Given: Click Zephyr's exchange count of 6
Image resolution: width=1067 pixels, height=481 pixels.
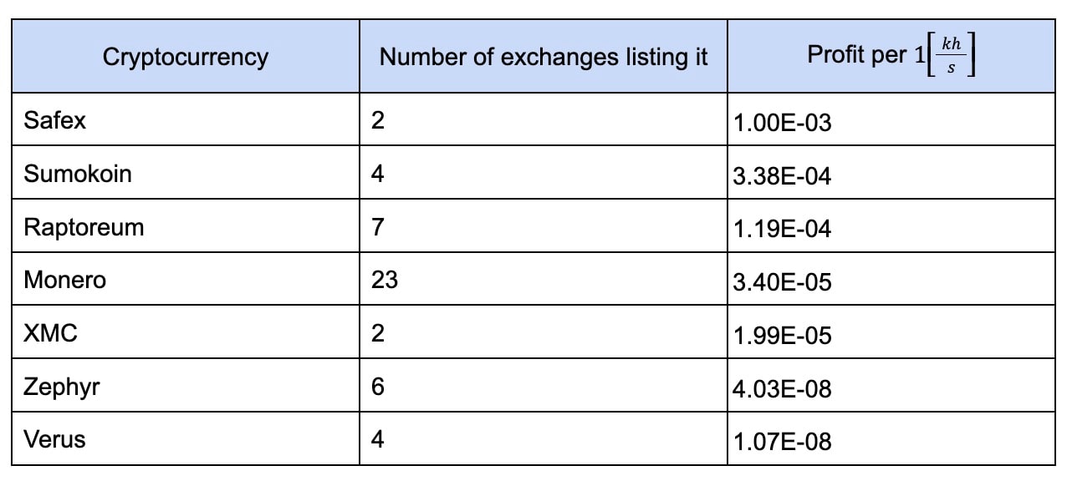Looking at the screenshot, I should 378,387.
